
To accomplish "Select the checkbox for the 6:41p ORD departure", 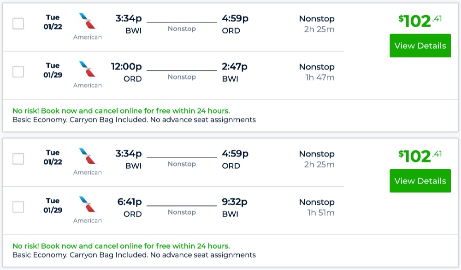I will click(18, 207).
